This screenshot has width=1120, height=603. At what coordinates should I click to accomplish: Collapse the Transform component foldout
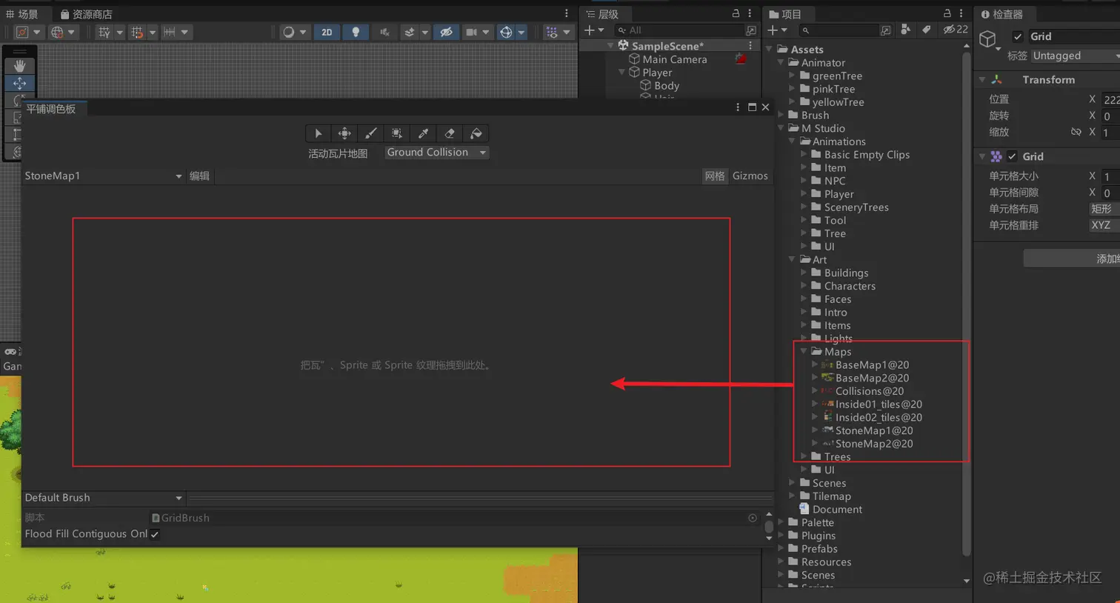pos(982,80)
